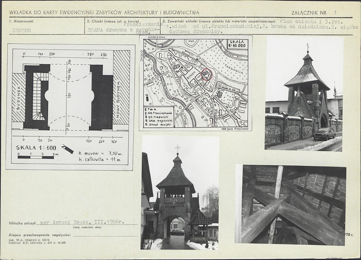This screenshot has height=260, width=361.
Task: Click the BRAMA dzwonna object name field
Action: [x=123, y=28]
